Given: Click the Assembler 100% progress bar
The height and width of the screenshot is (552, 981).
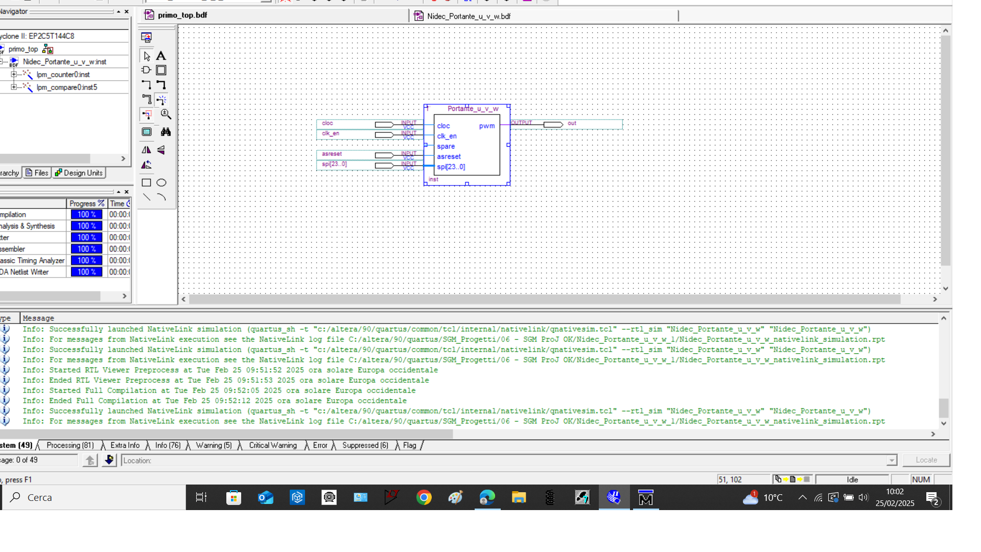Looking at the screenshot, I should (x=86, y=249).
